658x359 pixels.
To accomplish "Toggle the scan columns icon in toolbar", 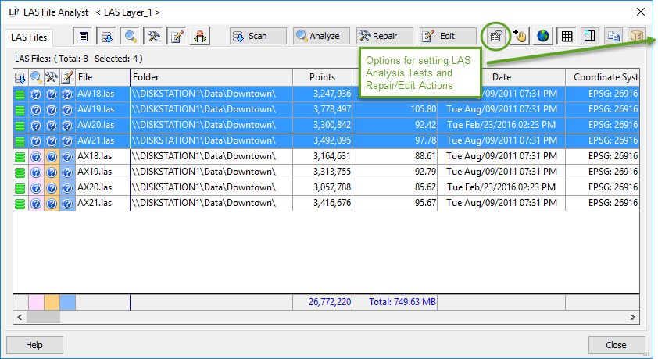I will click(106, 37).
